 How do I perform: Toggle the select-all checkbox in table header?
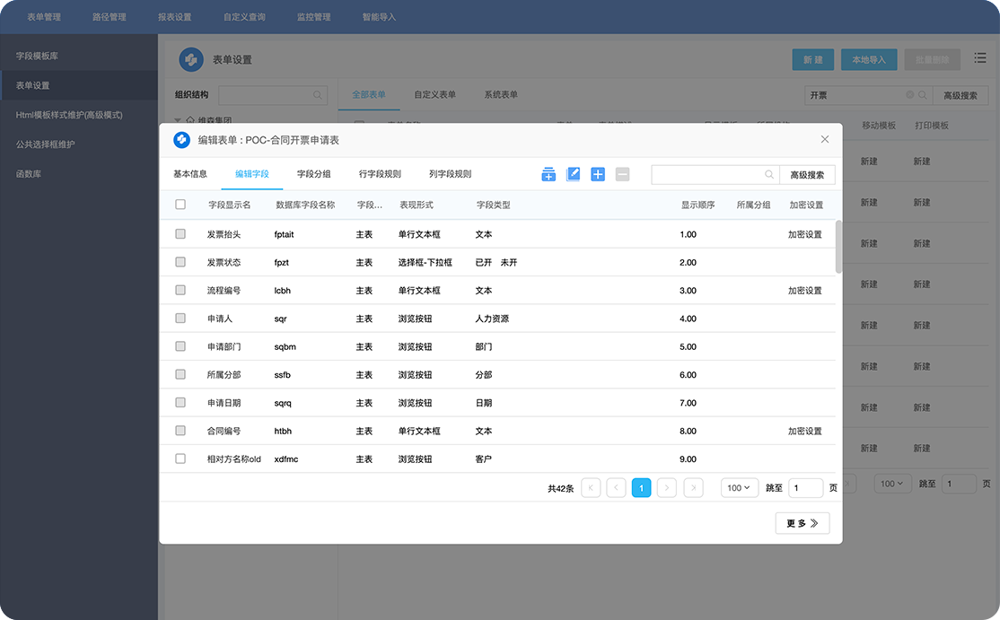coord(180,205)
